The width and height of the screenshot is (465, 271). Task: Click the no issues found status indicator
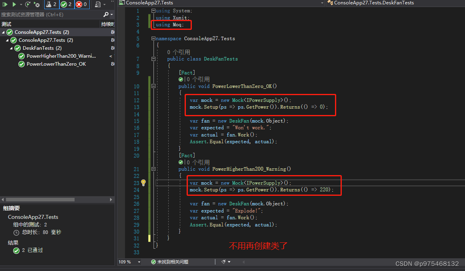click(169, 262)
